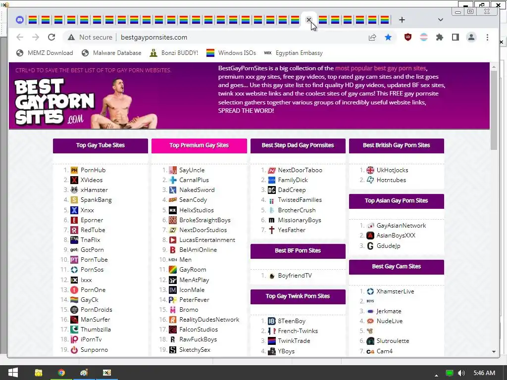Viewport: 507px width, 380px height.
Task: Click the GayCk rainbow flag icon
Action: pos(74,300)
